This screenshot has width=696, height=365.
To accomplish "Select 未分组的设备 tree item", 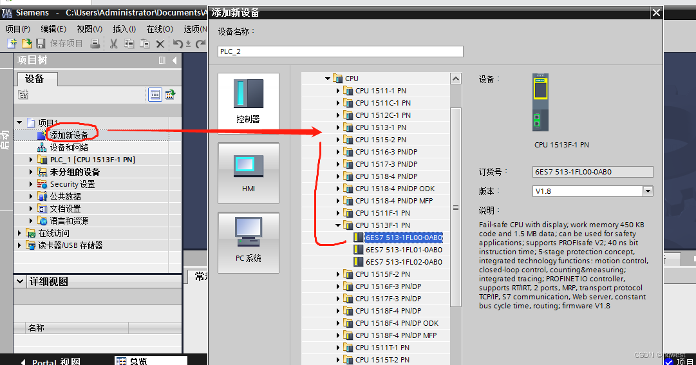I will coord(75,172).
